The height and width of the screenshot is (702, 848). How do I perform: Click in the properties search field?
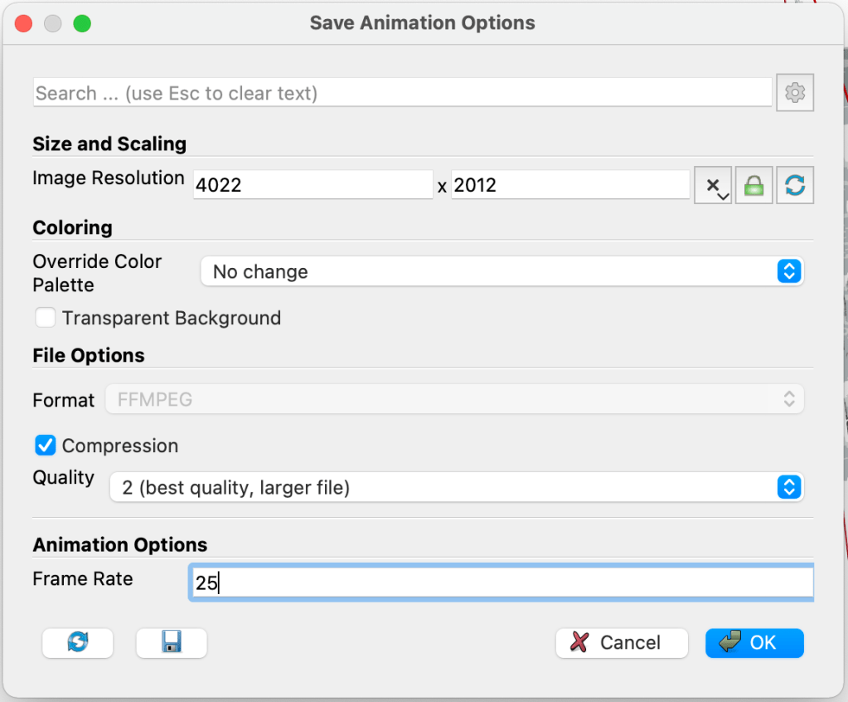point(402,93)
